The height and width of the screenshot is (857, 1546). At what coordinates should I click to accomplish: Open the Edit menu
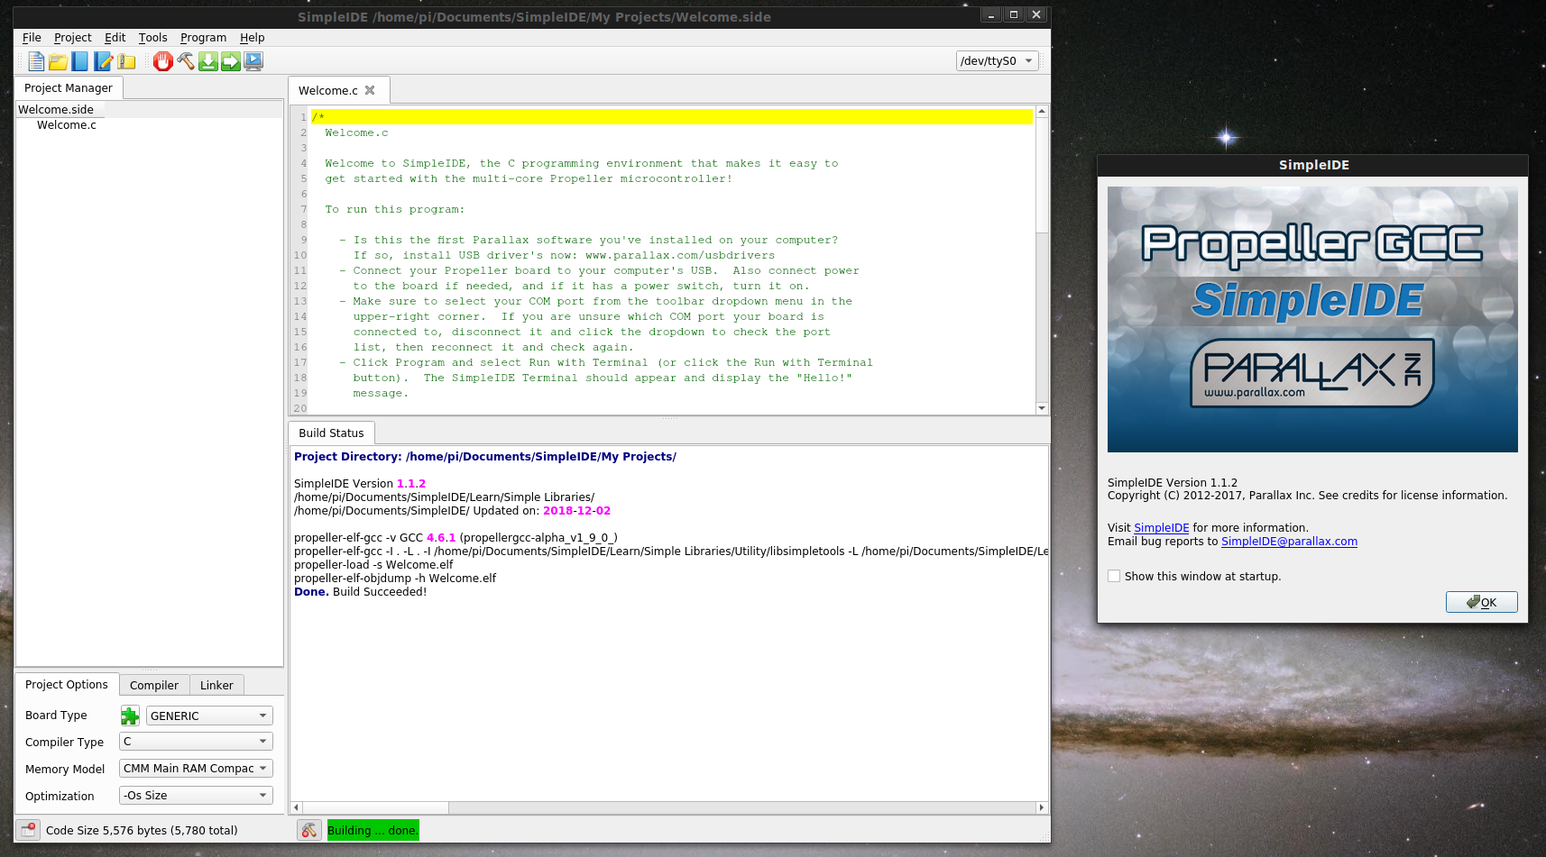click(115, 38)
